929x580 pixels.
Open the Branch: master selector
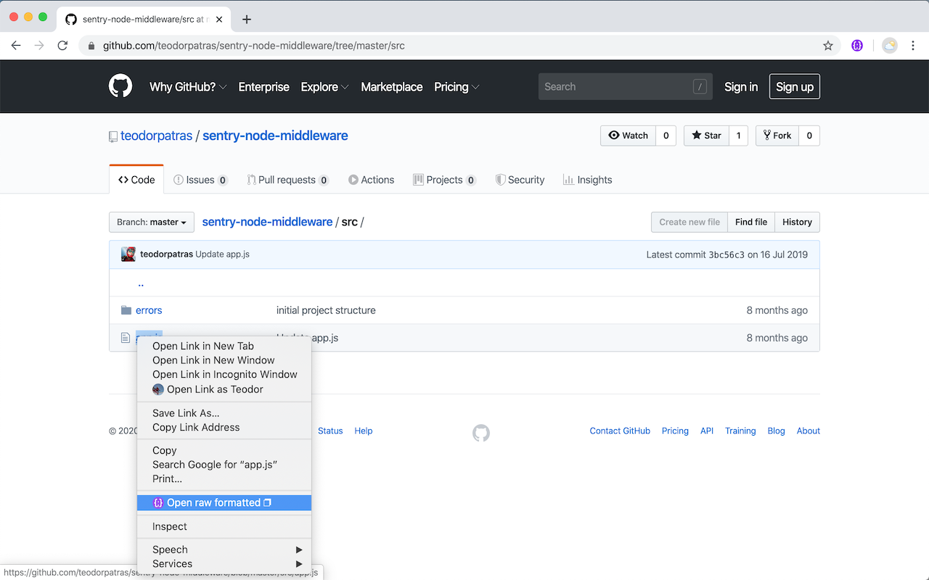point(152,222)
